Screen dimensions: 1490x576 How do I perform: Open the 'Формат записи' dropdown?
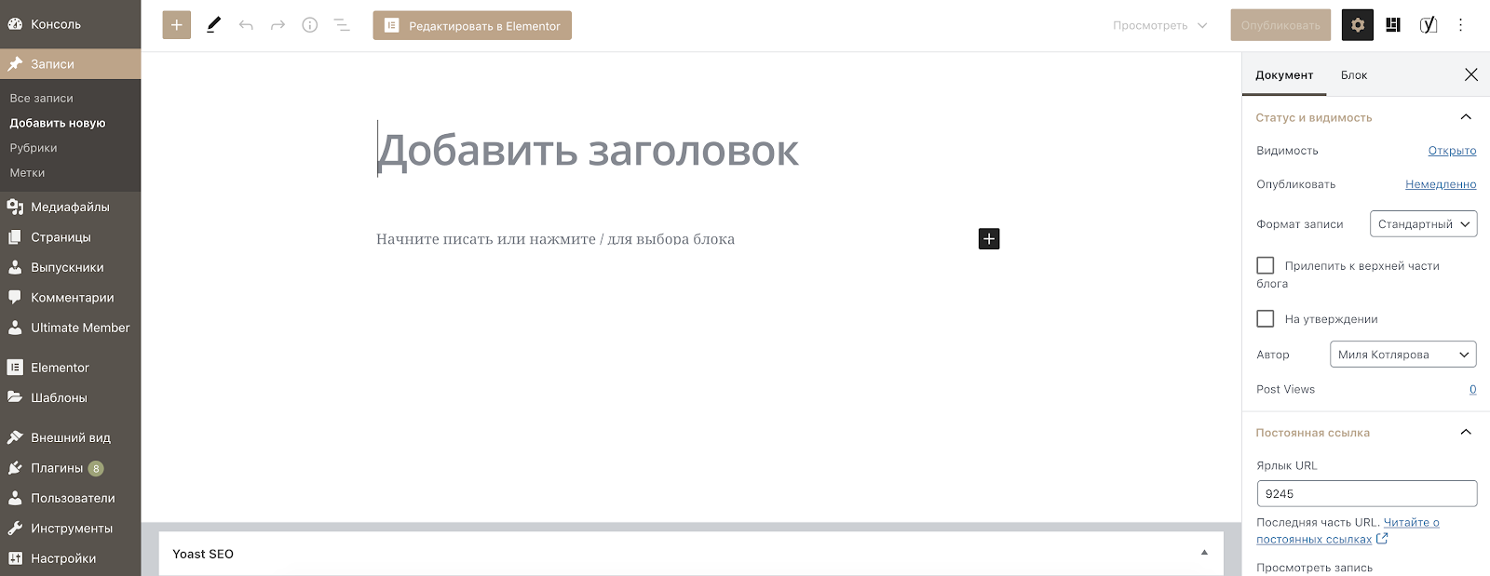[x=1423, y=224]
